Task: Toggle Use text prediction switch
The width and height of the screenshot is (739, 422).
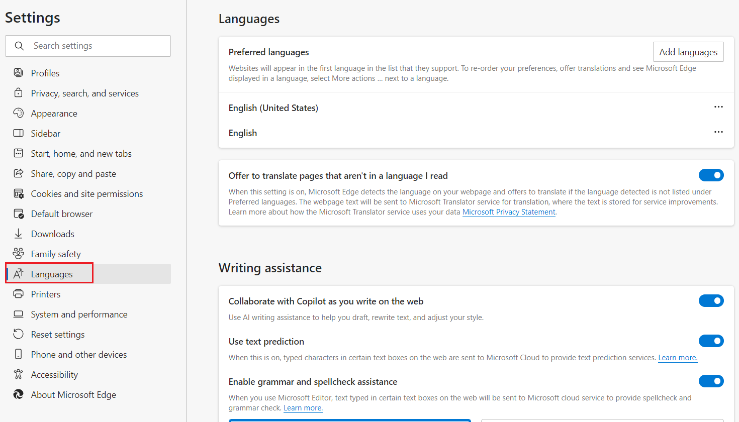Action: (x=711, y=341)
